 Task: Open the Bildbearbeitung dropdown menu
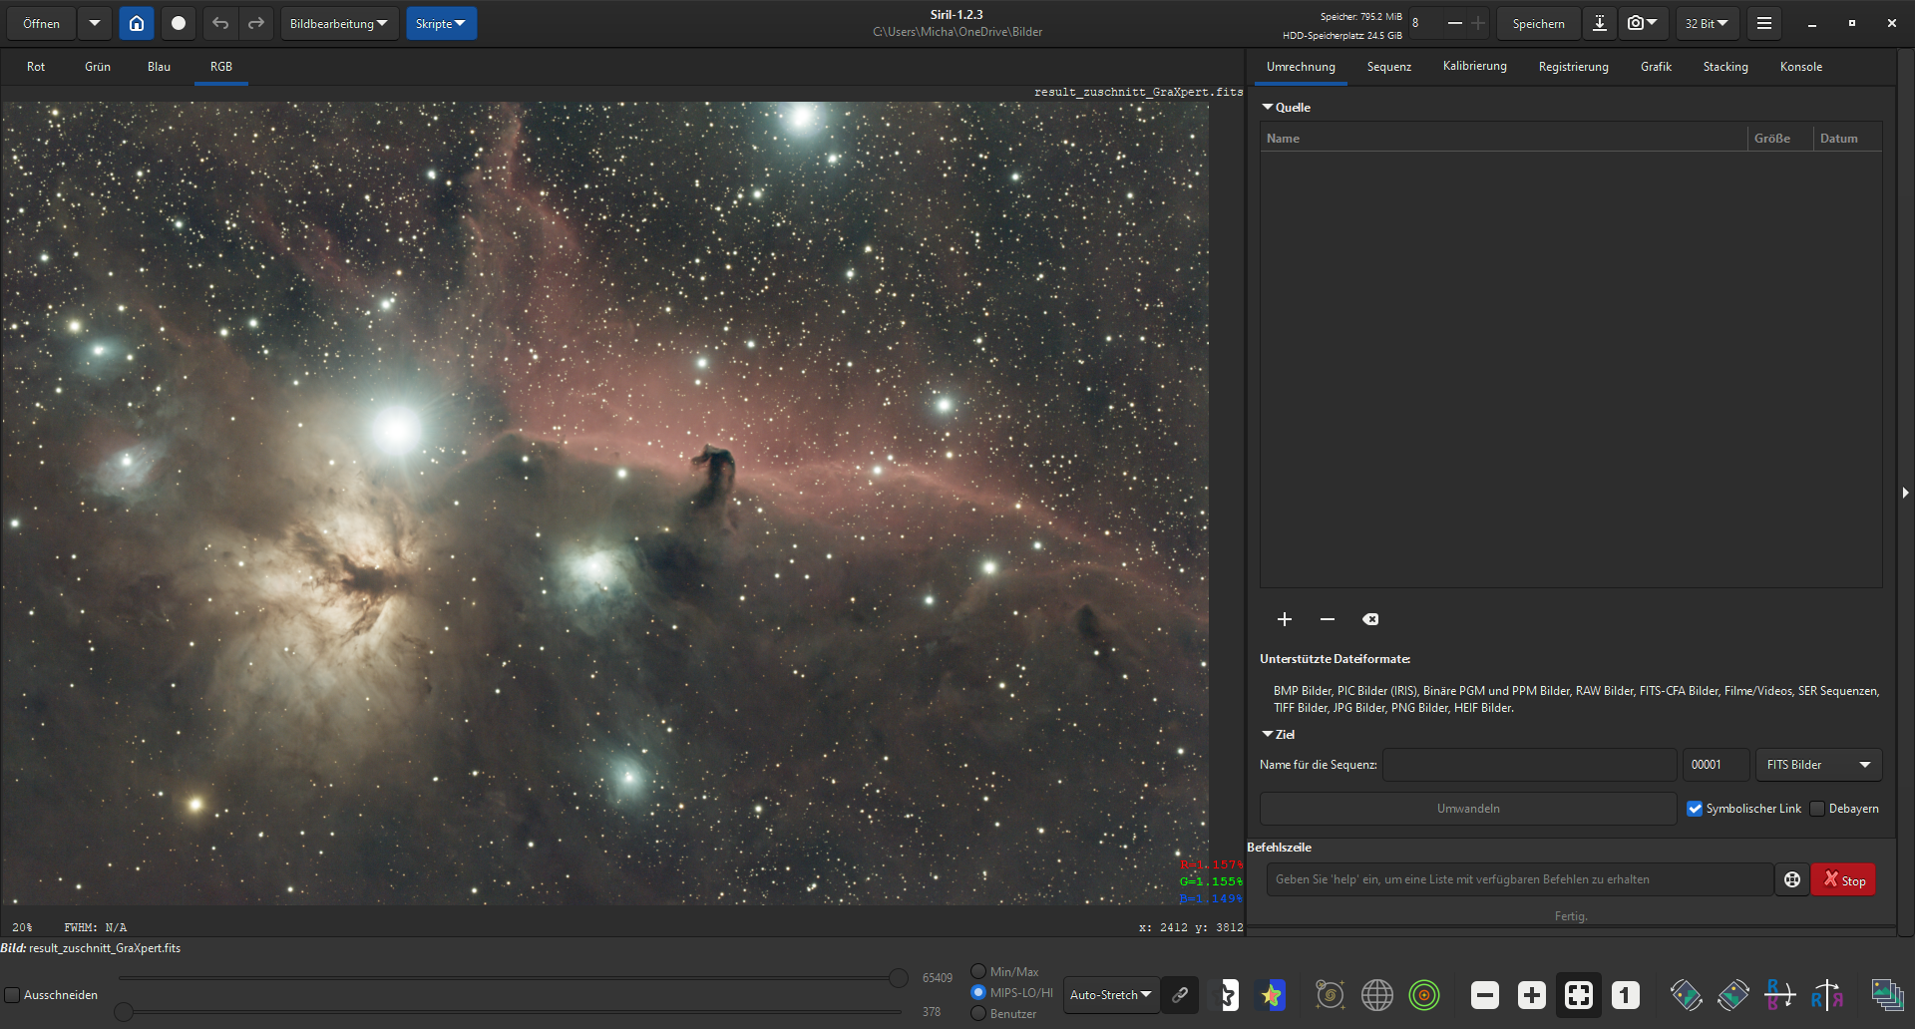(x=339, y=23)
